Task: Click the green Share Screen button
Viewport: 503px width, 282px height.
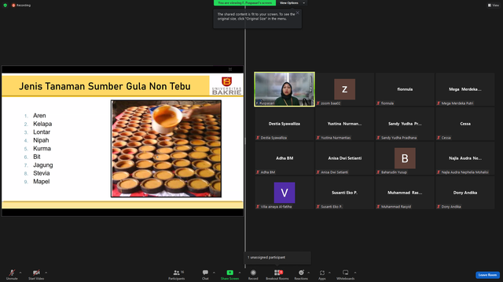Action: point(229,274)
